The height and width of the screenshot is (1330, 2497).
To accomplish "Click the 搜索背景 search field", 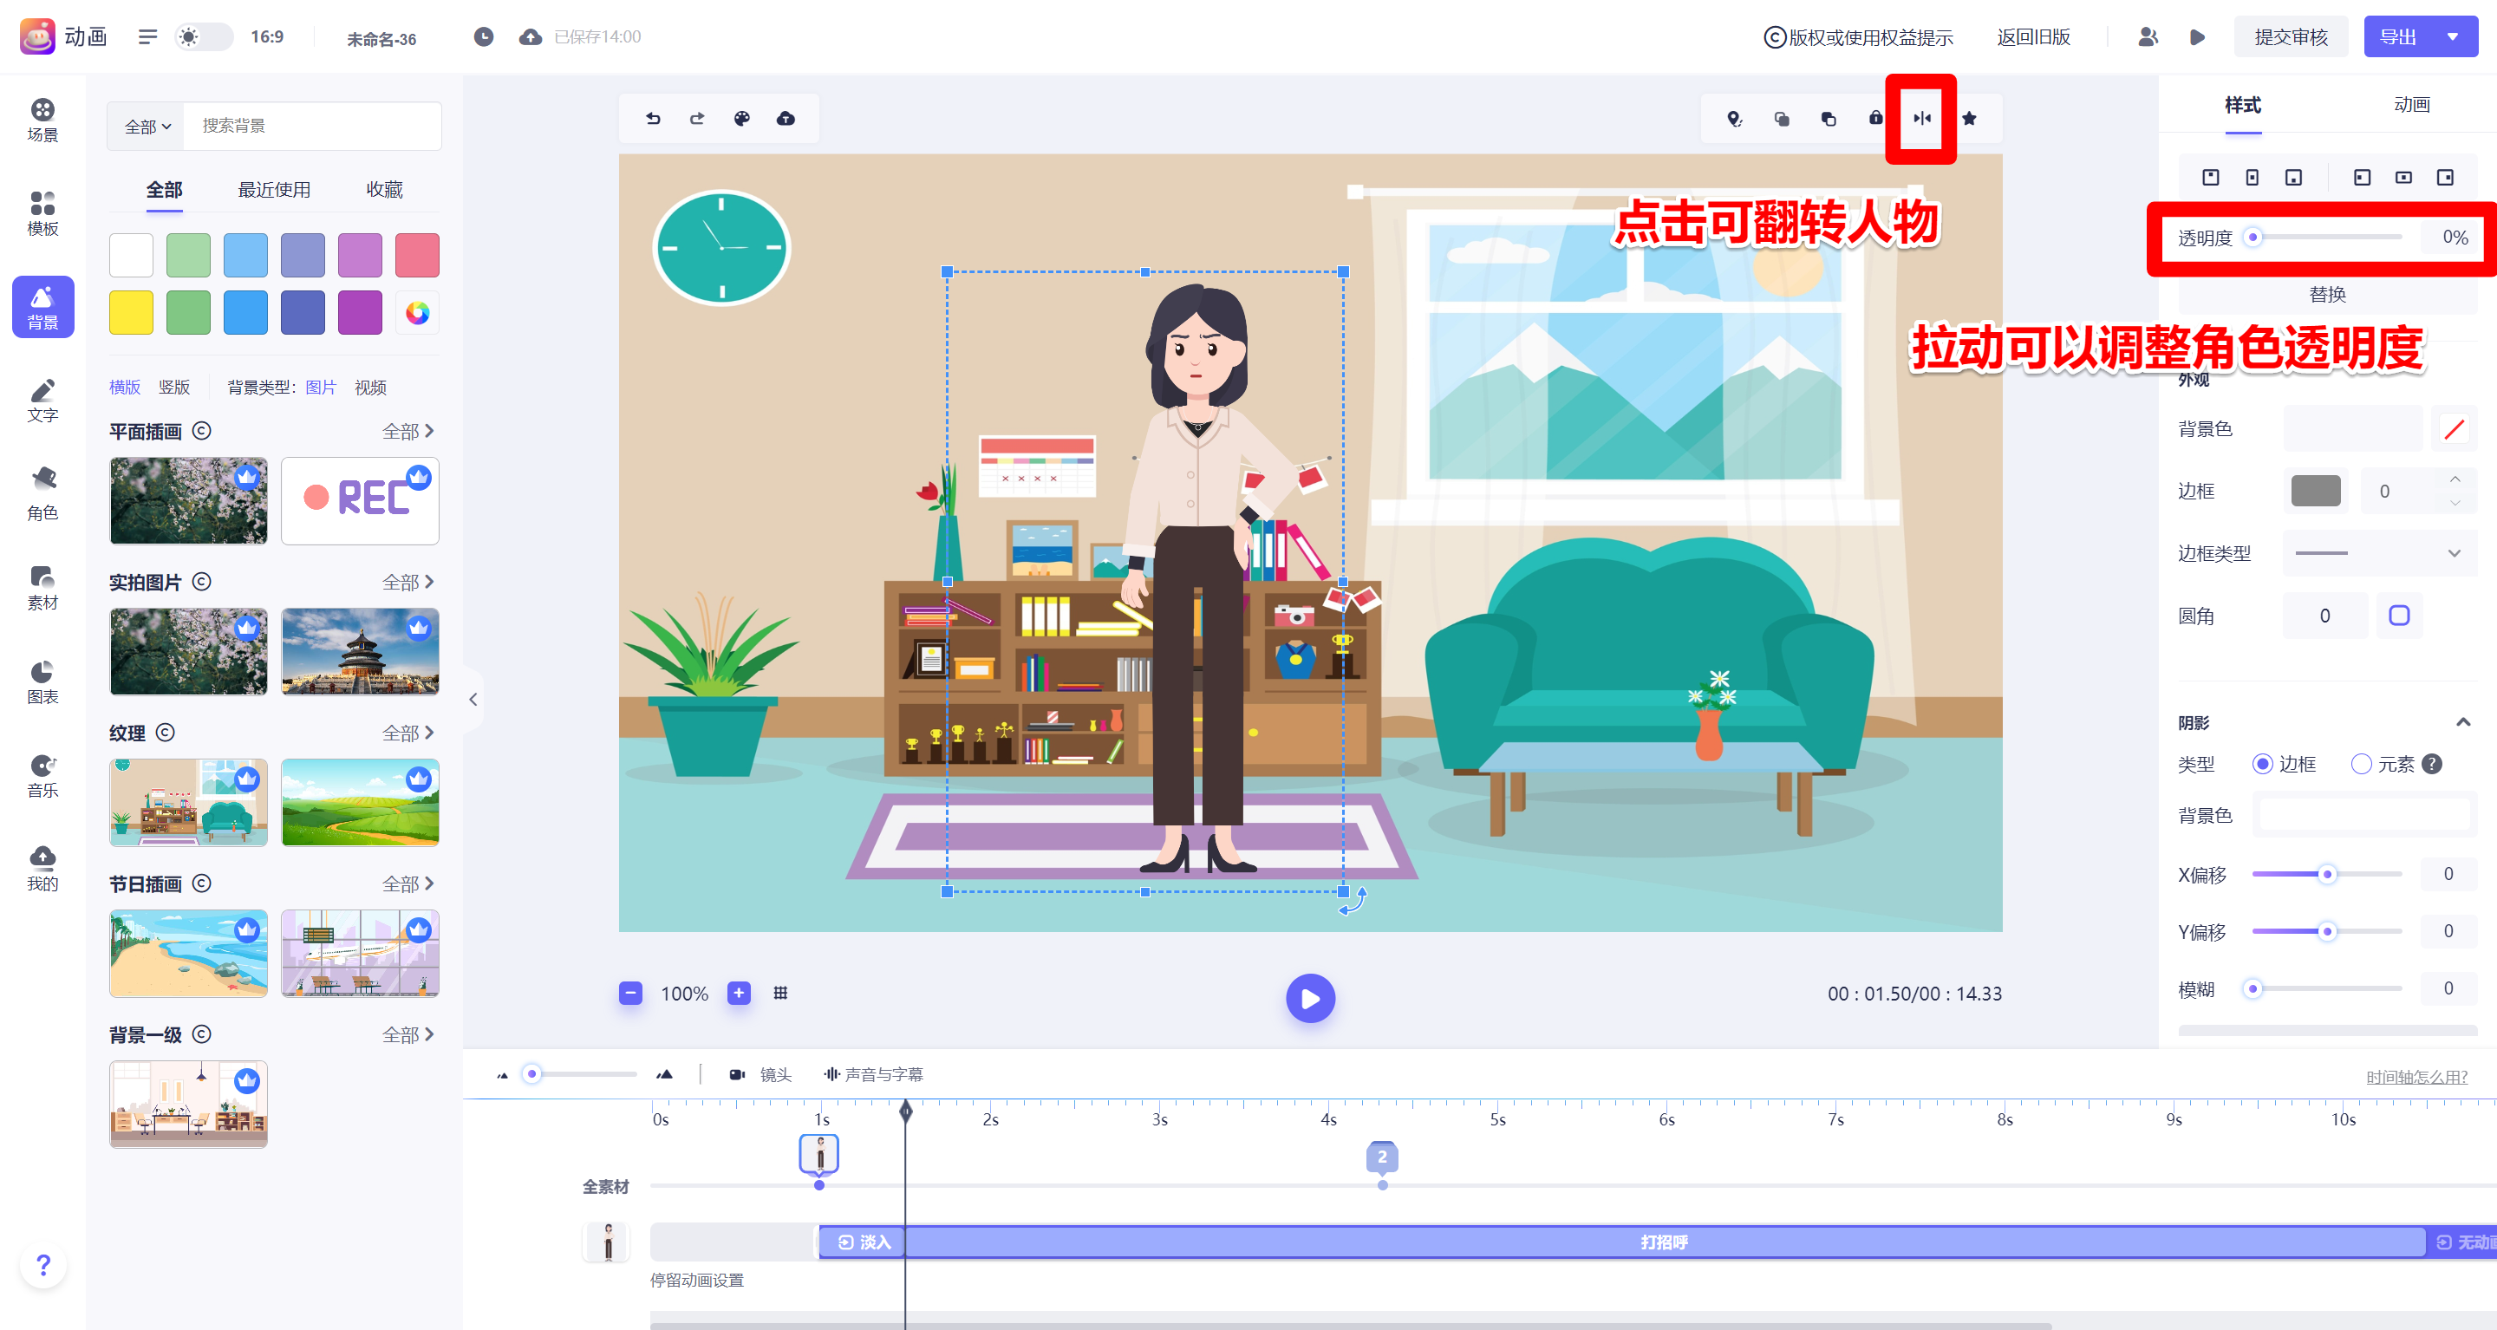I will pyautogui.click(x=312, y=126).
